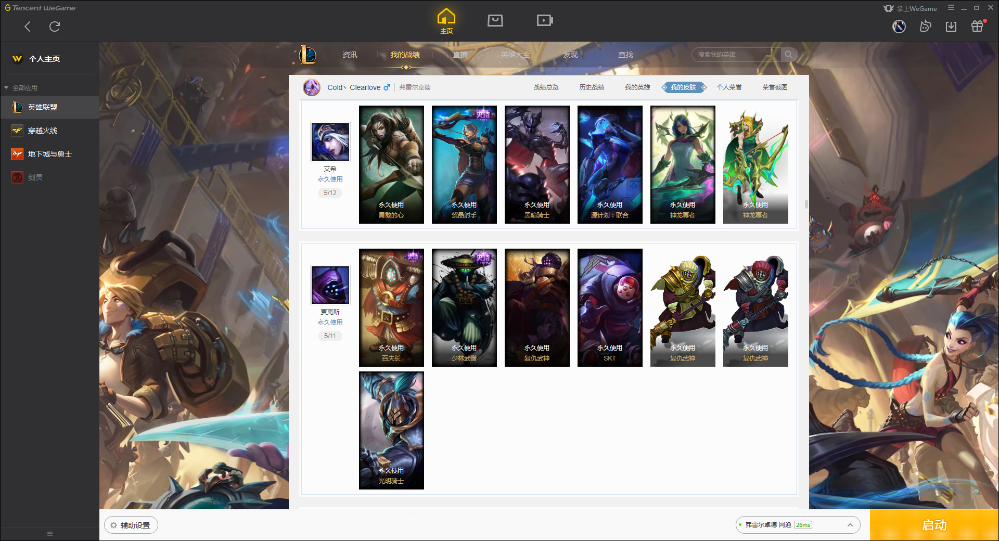Click the 搜索我的英雄 search field

(x=736, y=55)
